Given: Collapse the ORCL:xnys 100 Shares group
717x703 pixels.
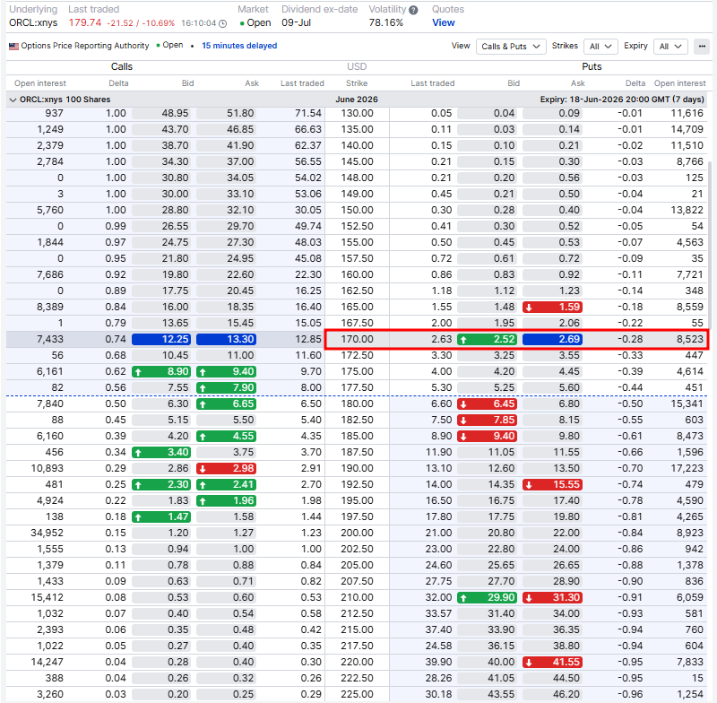Looking at the screenshot, I should click(x=13, y=100).
